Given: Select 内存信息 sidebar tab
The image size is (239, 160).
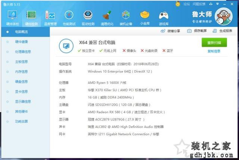Looking at the screenshot, I should coord(25,72).
